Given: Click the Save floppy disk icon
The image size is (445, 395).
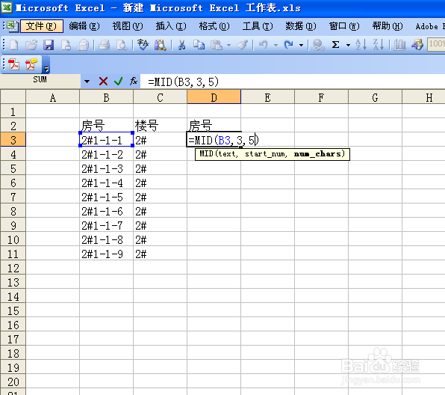Looking at the screenshot, I should click(49, 45).
